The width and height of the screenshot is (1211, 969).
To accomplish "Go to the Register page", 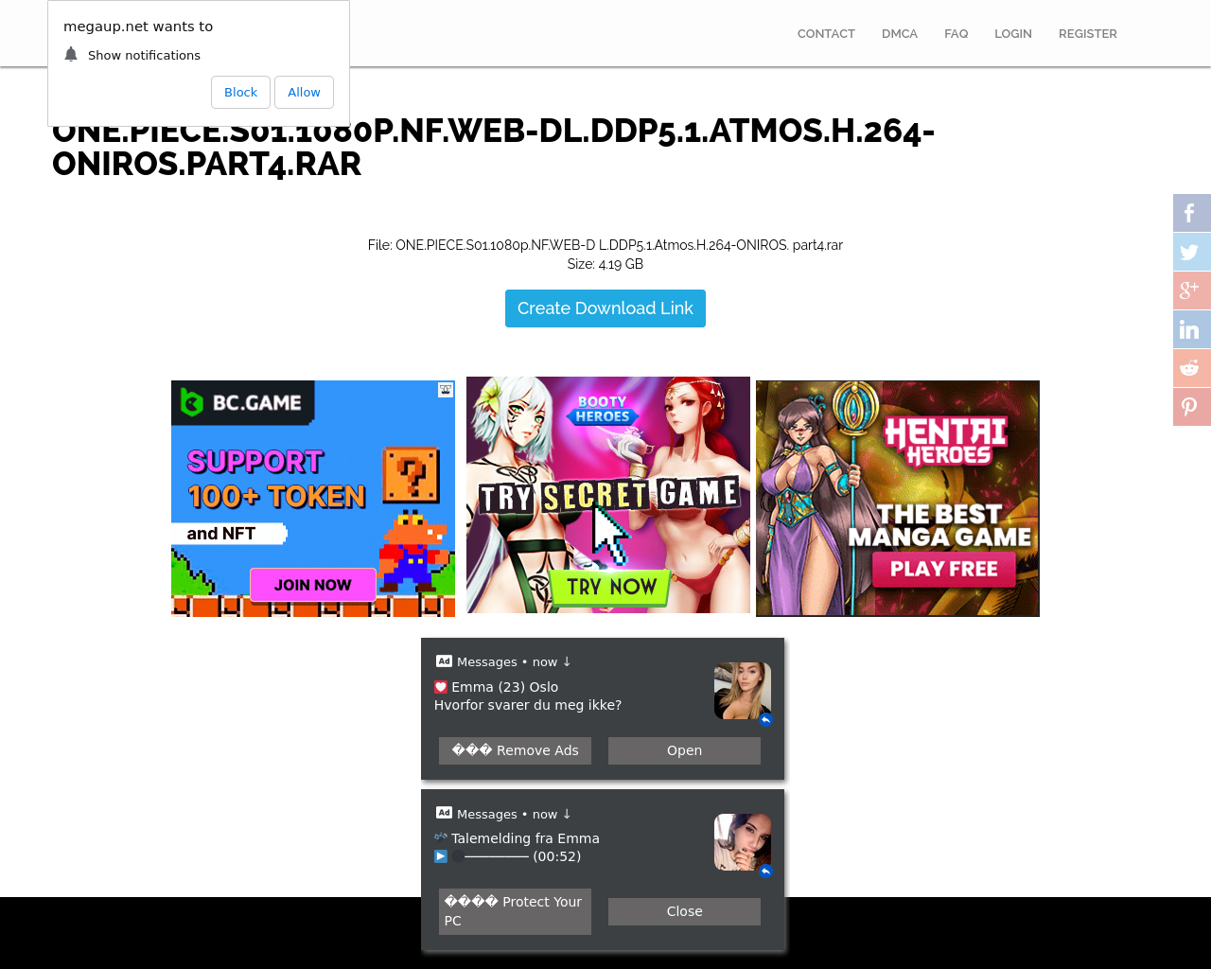I will coord(1088,34).
